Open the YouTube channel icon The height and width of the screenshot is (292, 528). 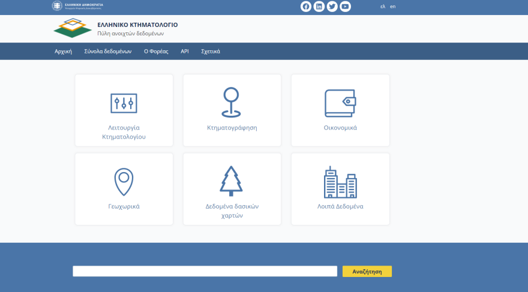click(345, 7)
